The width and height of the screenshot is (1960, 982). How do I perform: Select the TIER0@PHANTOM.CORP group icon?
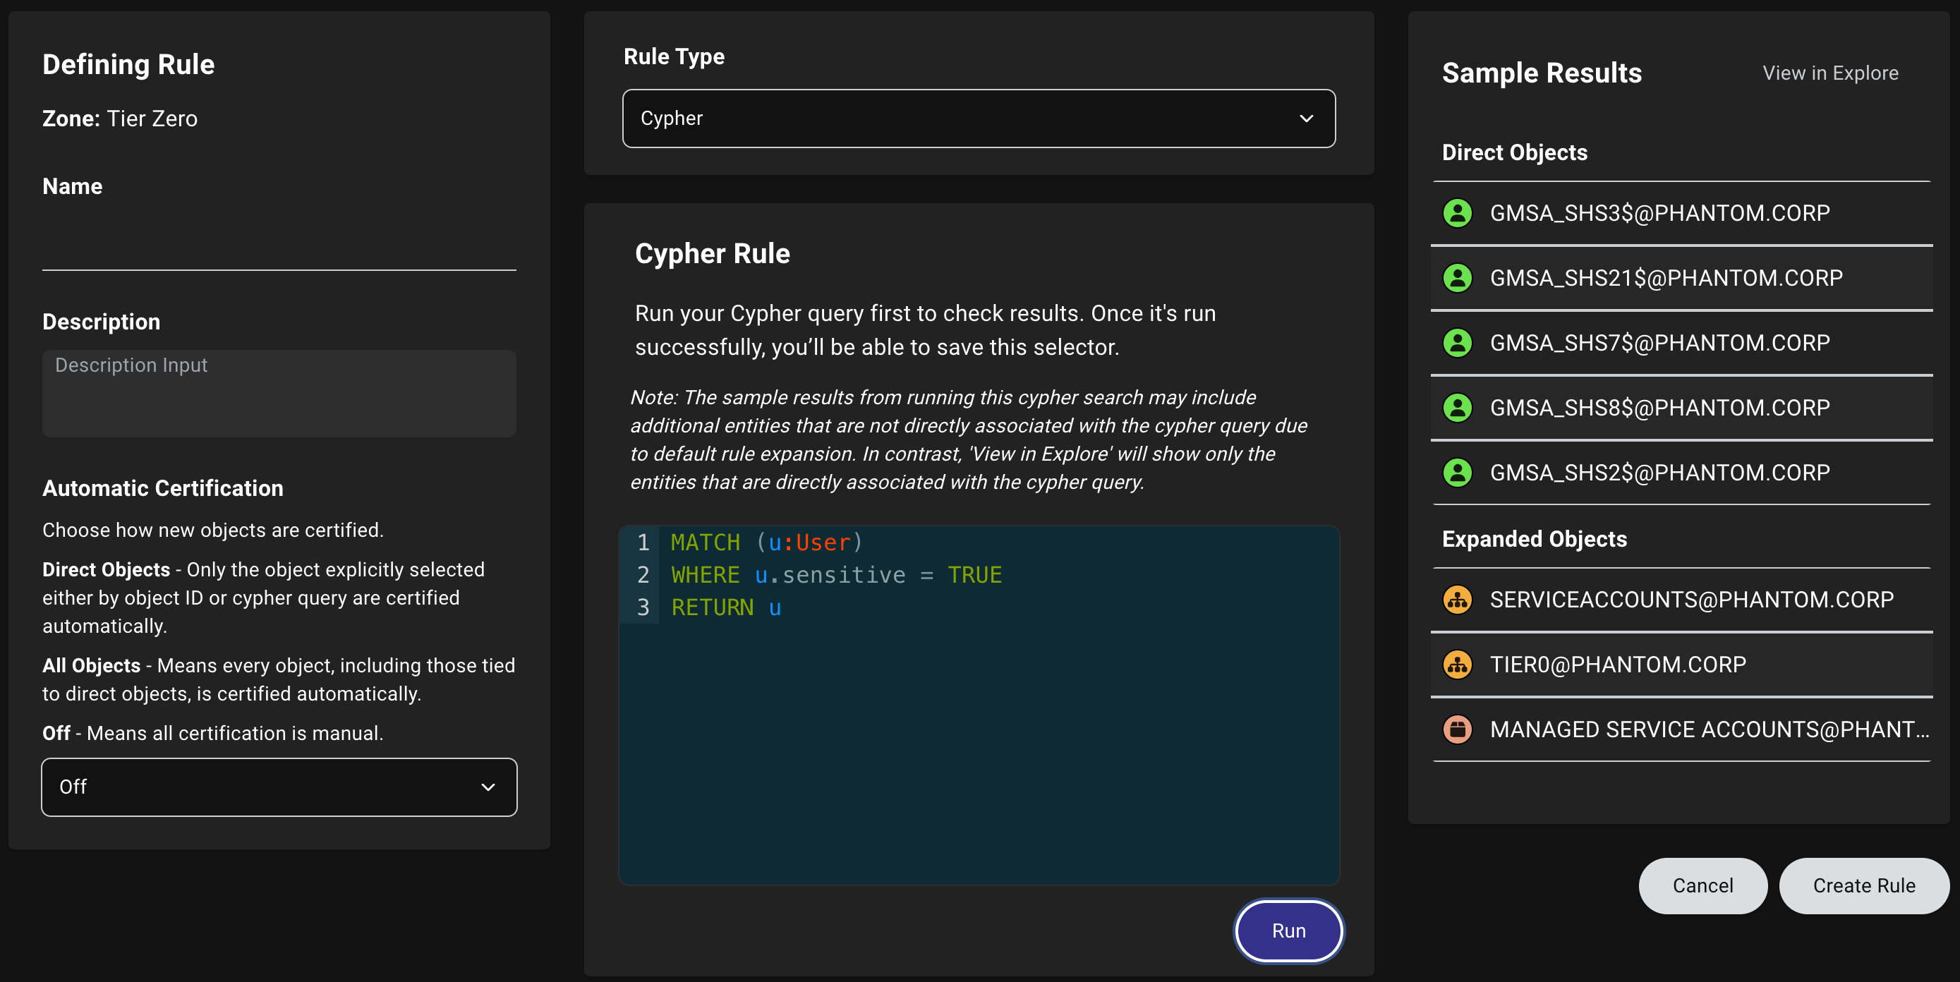[1458, 664]
